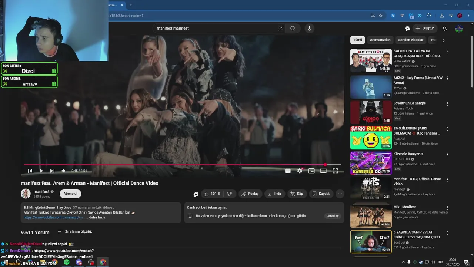The width and height of the screenshot is (474, 267).
Task: Open Windows notification center
Action: point(466,262)
